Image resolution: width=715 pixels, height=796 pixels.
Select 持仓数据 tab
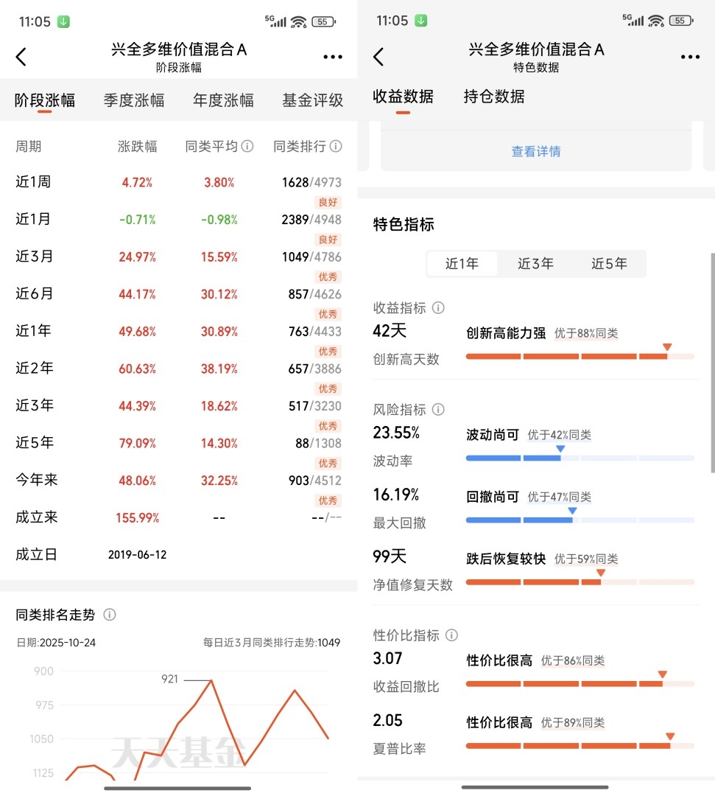494,97
